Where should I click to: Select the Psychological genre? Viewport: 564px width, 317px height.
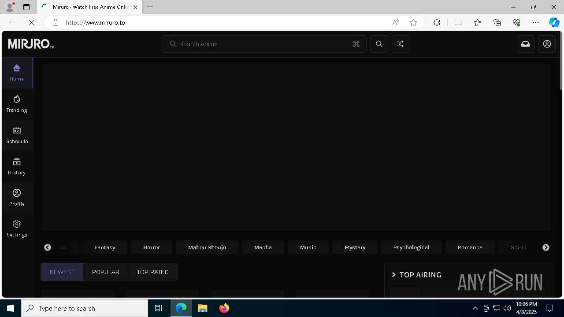point(412,247)
